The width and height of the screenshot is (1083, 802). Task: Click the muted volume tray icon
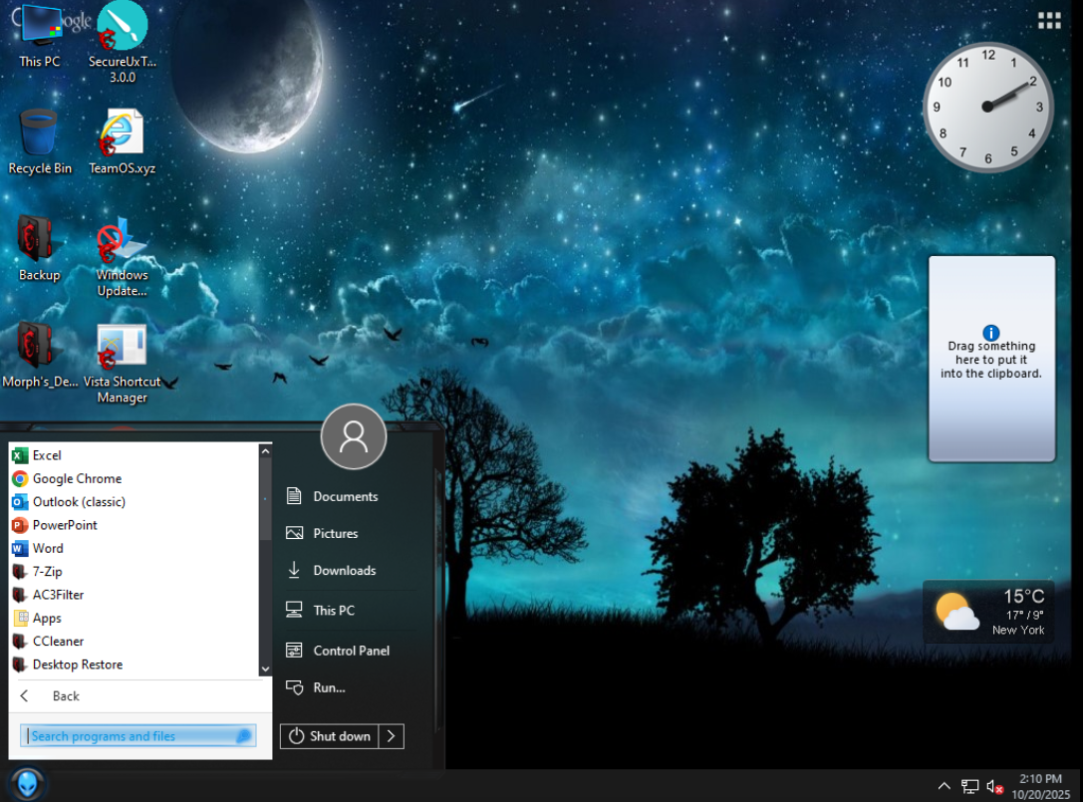[994, 786]
